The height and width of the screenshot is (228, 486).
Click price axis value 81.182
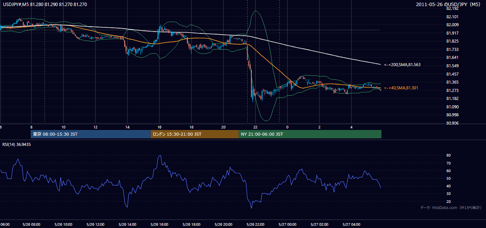pyautogui.click(x=452, y=98)
